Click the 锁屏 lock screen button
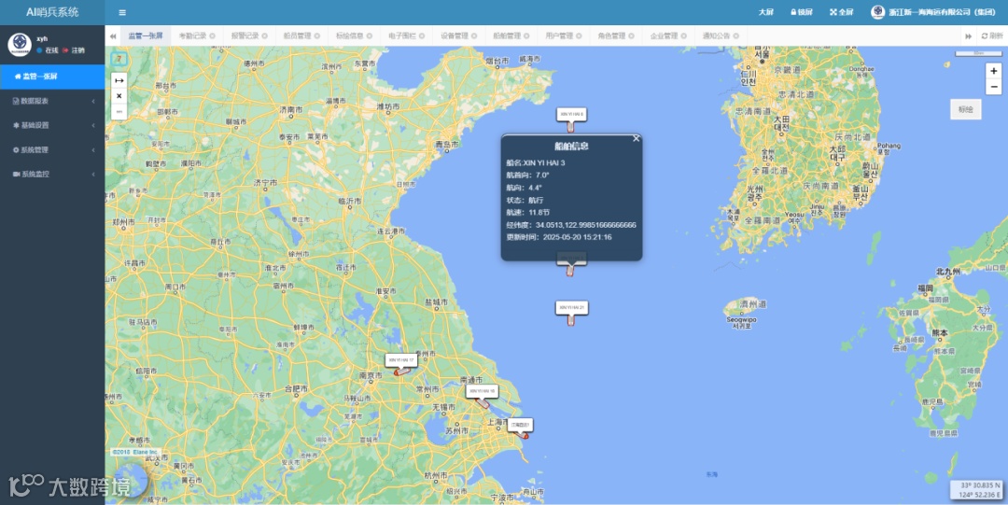1008x505 pixels. pyautogui.click(x=802, y=12)
